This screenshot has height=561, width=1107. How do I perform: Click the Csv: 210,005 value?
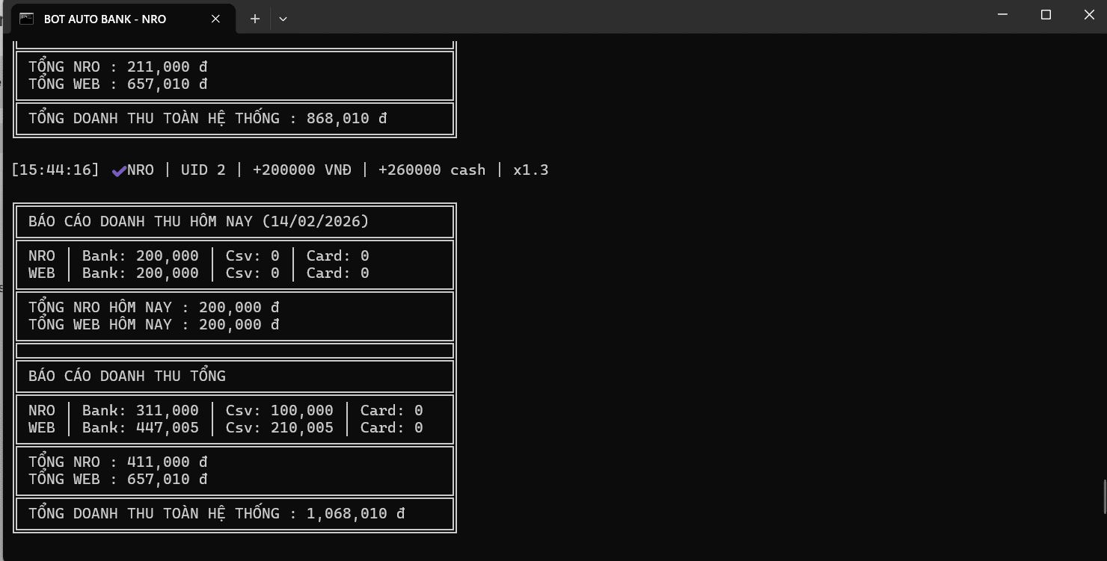point(280,428)
